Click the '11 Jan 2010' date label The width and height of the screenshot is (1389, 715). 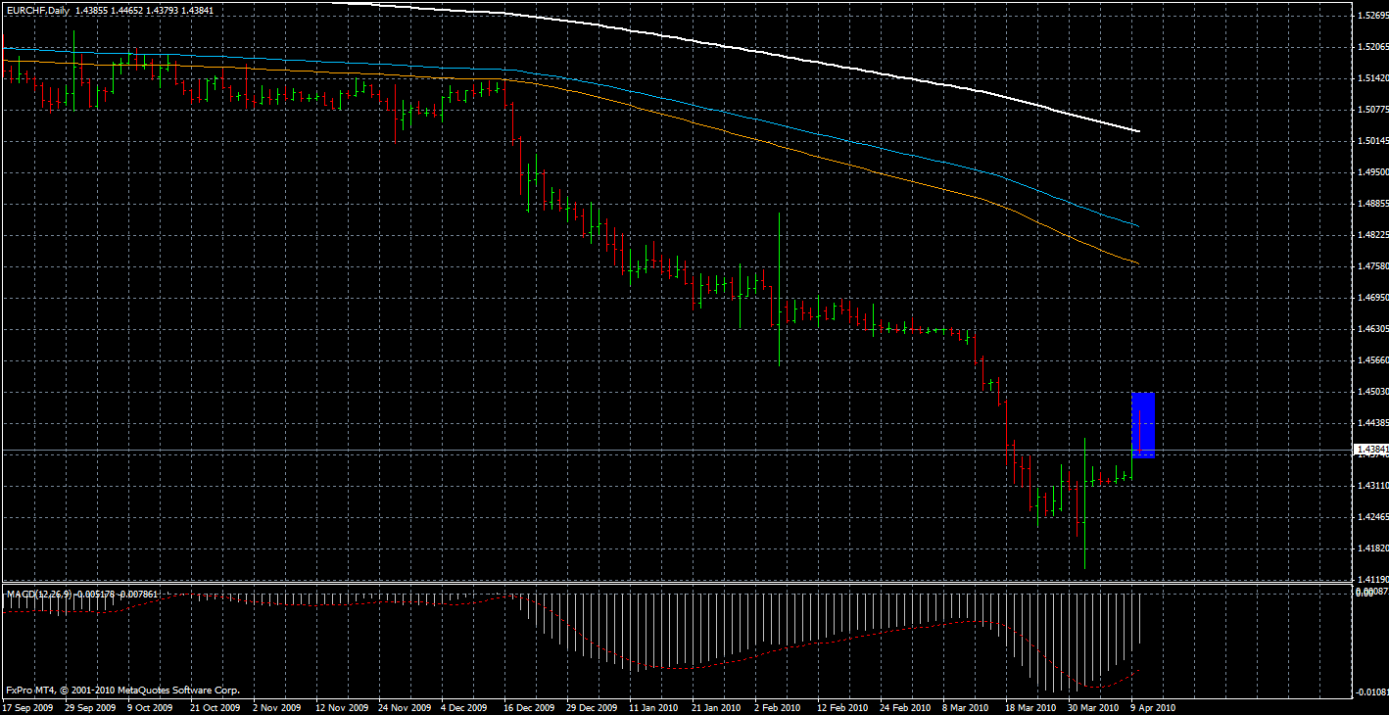(653, 707)
